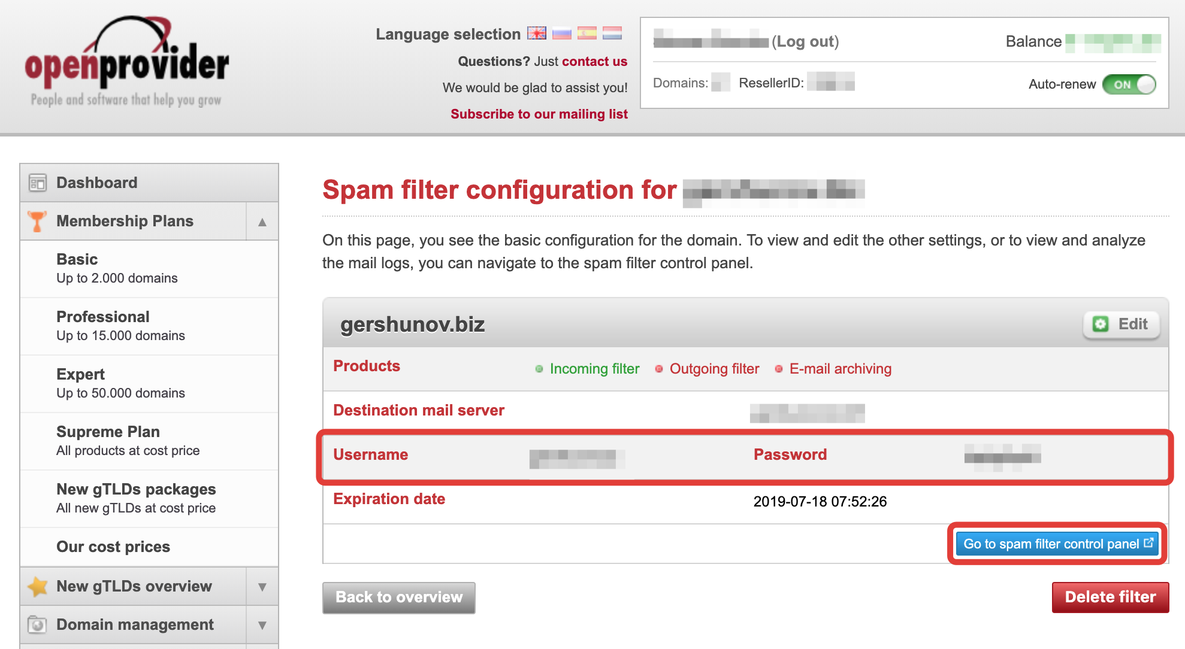This screenshot has height=649, width=1185.
Task: Open the Membership Plans menu item
Action: [133, 221]
